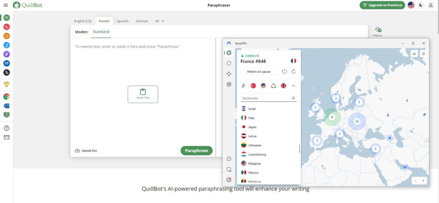Open NordVPN notifications bell icon
The height and width of the screenshot is (203, 439).
point(423,53)
